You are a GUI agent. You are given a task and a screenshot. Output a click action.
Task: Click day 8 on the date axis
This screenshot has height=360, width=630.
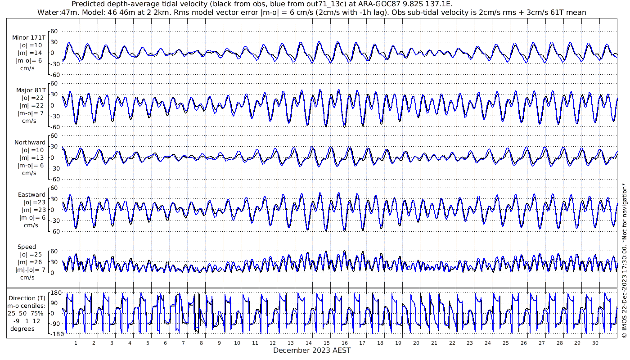(x=201, y=343)
